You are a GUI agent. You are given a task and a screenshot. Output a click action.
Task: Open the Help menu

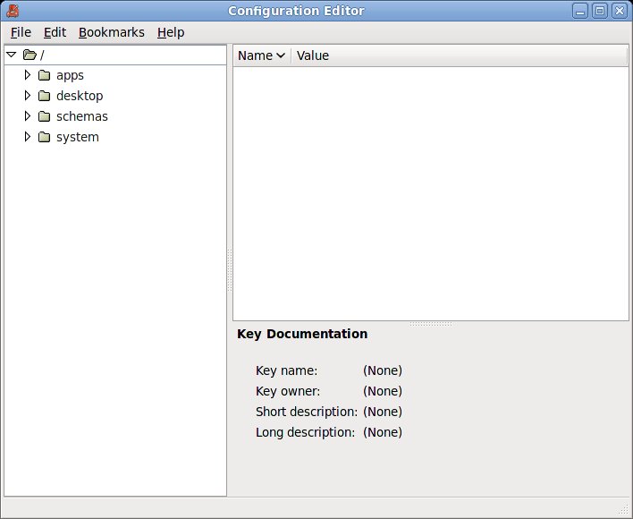tap(170, 32)
